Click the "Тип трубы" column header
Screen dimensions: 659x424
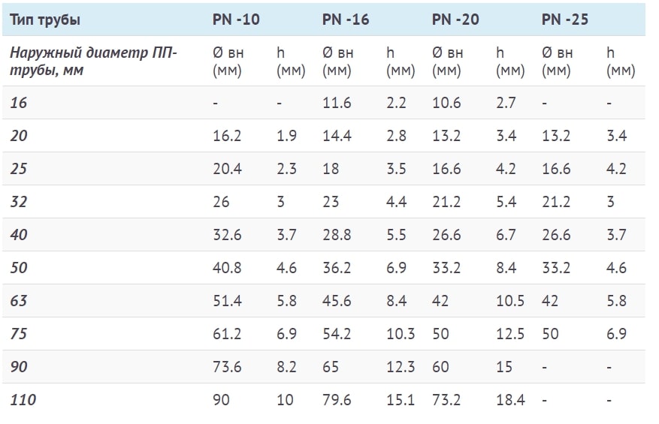pyautogui.click(x=46, y=20)
